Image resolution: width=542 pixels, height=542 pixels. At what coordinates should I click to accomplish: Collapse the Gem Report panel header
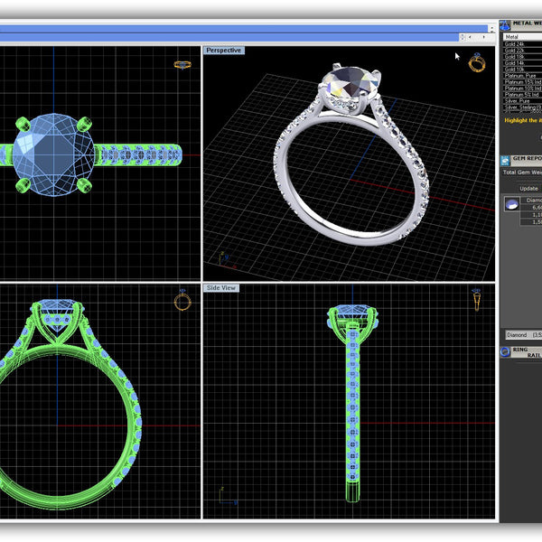[526, 158]
